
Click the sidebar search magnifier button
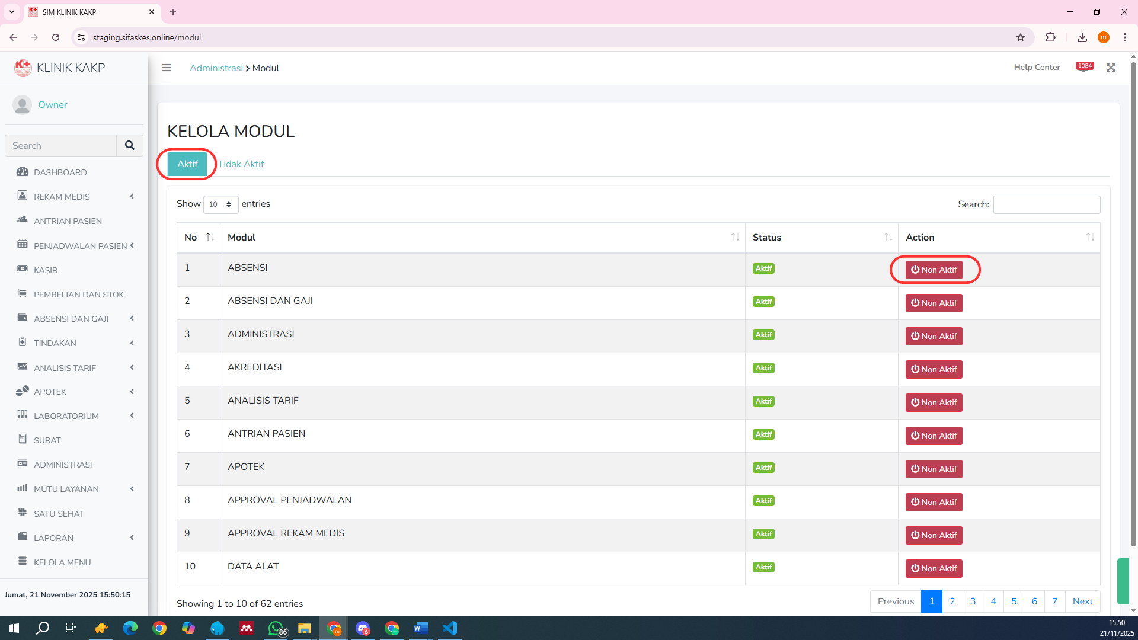[129, 145]
